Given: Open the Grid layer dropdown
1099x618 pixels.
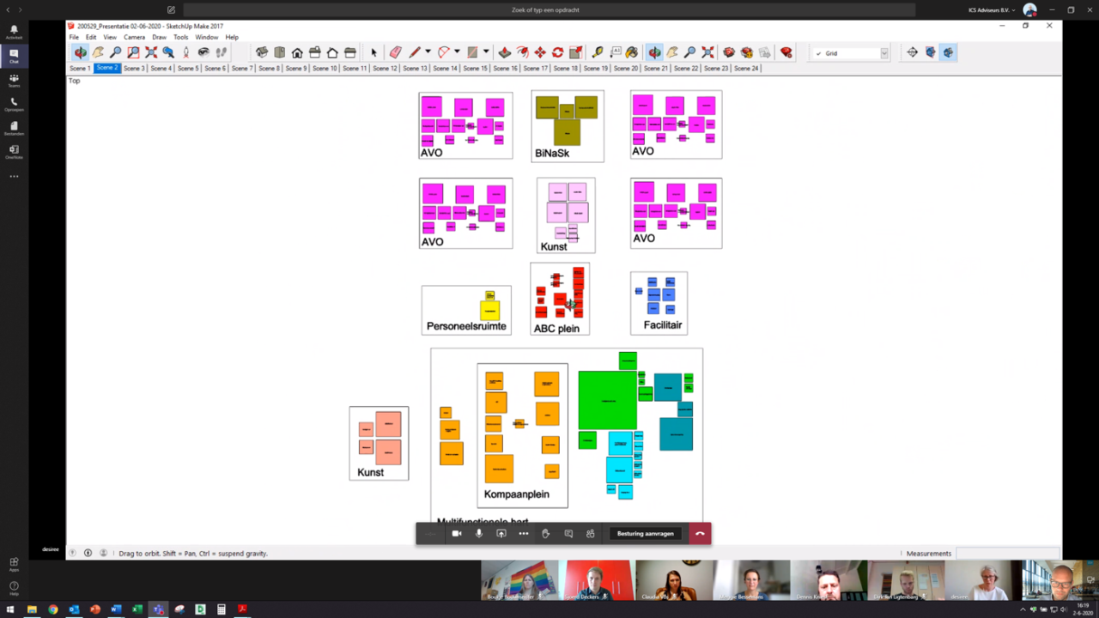Looking at the screenshot, I should click(883, 53).
